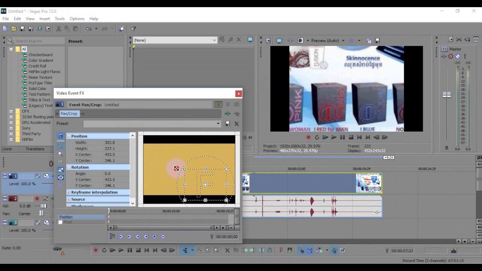Toggle Sync Cursor in Pan/Crop keyframe toolbar

point(112,236)
